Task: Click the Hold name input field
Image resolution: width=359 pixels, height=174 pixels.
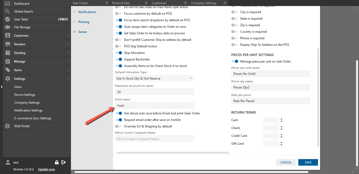Action: tap(155, 105)
